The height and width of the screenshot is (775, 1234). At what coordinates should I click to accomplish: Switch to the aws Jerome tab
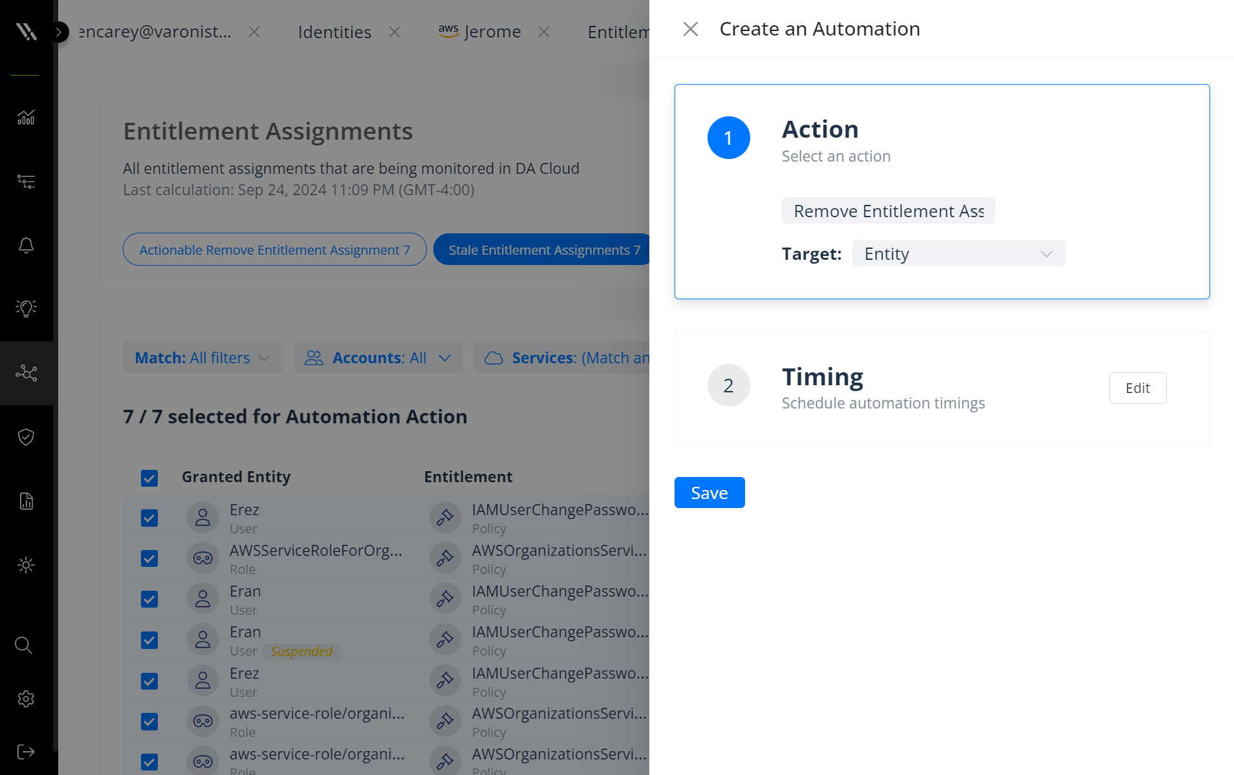click(479, 32)
